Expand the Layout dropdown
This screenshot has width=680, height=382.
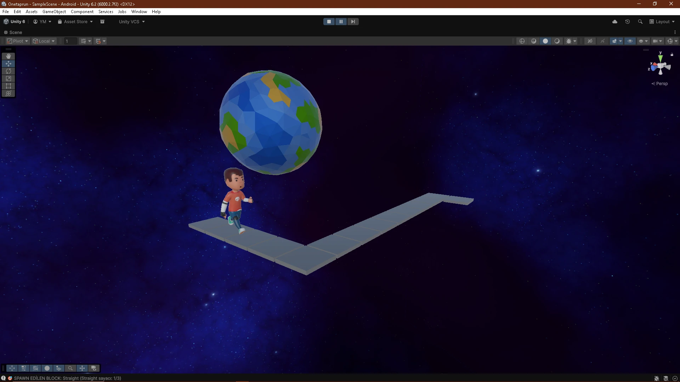pyautogui.click(x=662, y=22)
